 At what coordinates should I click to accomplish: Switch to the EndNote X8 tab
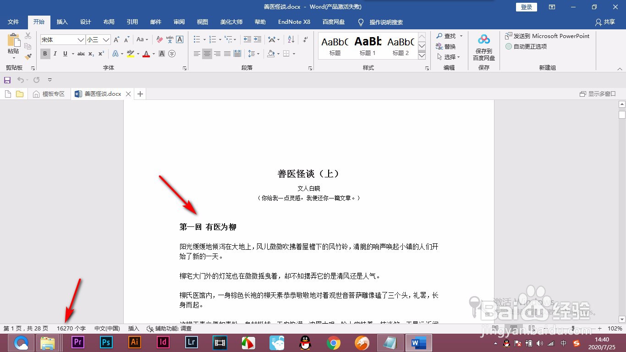(294, 22)
